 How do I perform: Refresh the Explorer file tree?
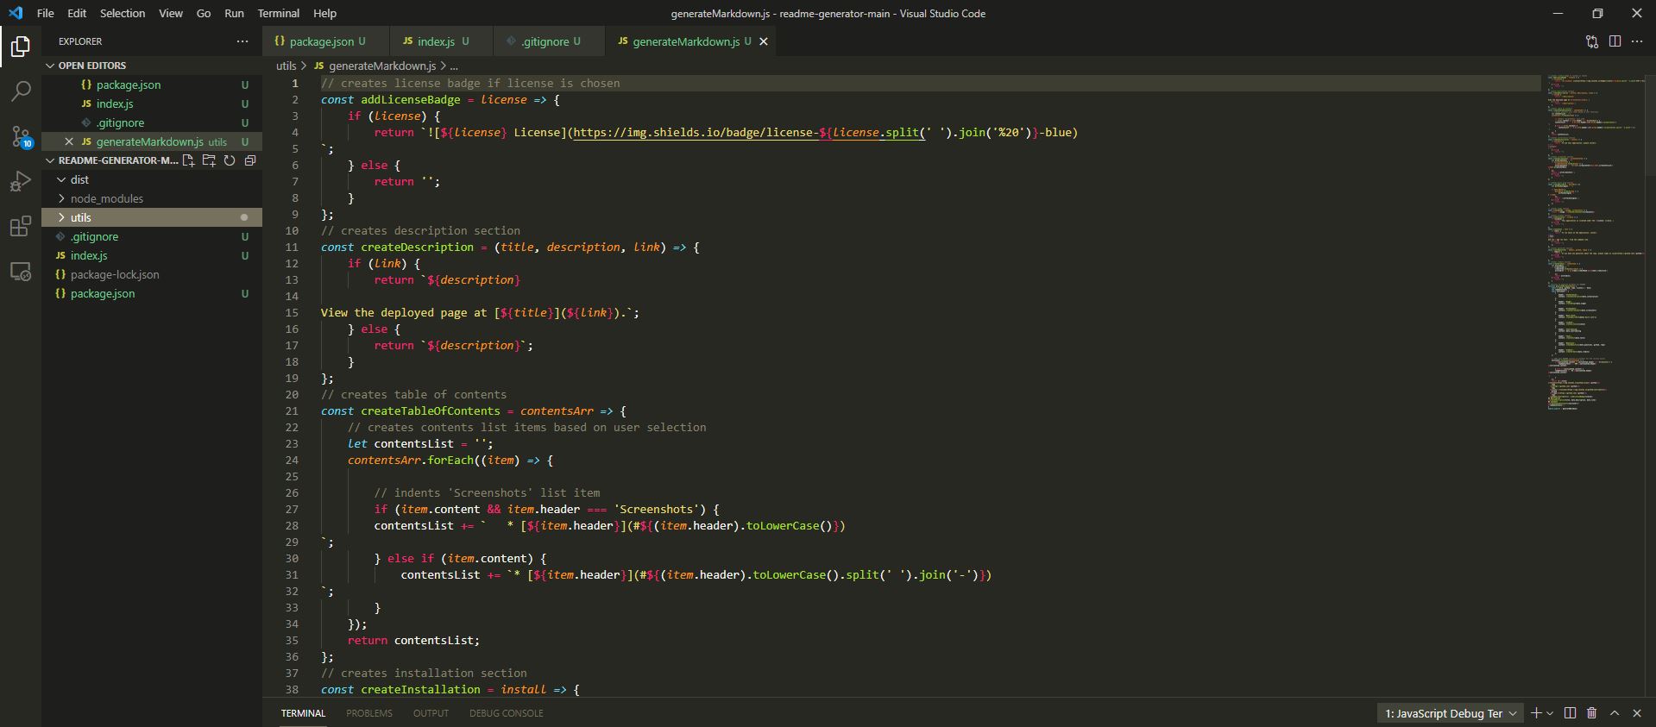click(x=230, y=160)
